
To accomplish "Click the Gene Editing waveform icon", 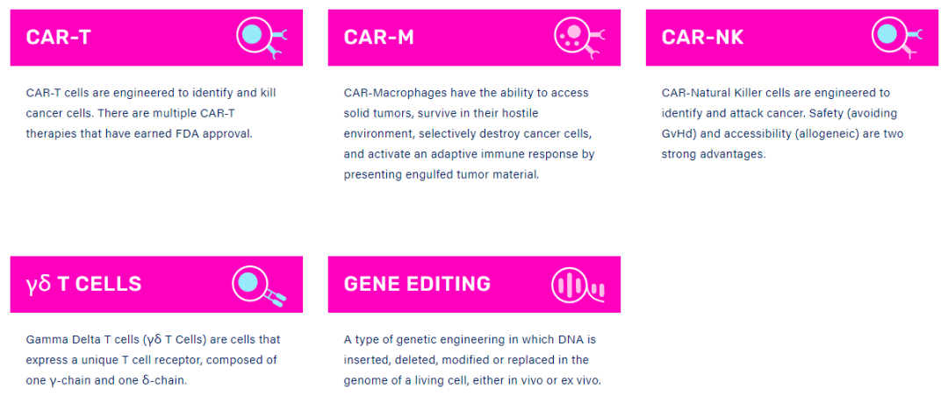I will [x=578, y=285].
